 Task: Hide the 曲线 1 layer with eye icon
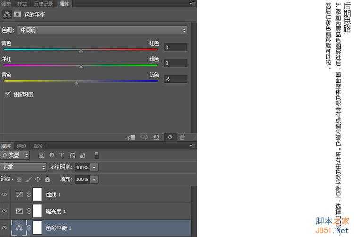(5, 195)
